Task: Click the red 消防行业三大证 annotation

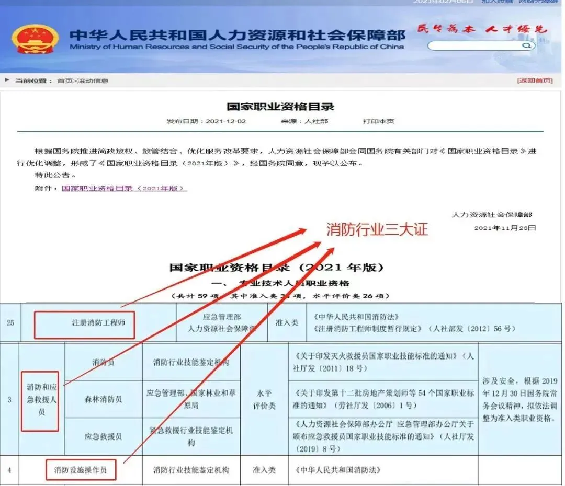Action: coord(376,229)
